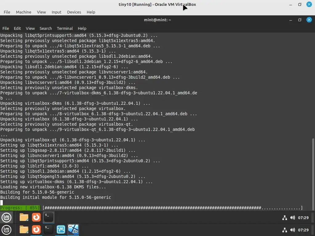Open the host System Monitor taskbar icon
This screenshot has width=315, height=236.
[61, 230]
